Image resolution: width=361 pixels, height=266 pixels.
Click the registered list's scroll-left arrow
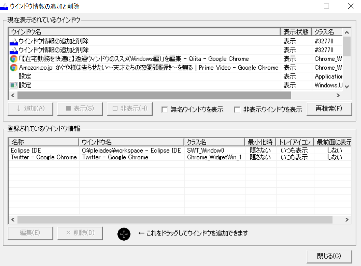(x=13, y=219)
